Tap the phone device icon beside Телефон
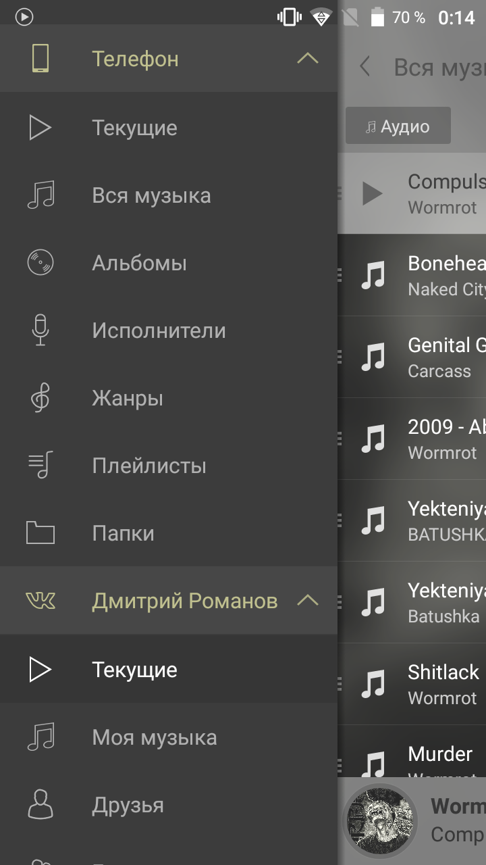This screenshot has width=486, height=865. click(x=40, y=59)
